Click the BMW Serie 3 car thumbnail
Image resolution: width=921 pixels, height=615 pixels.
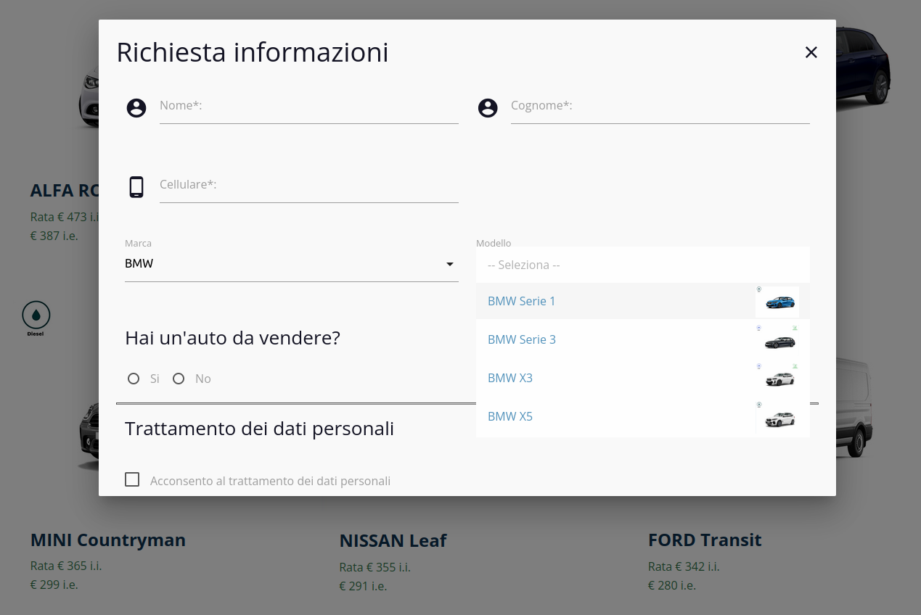(x=777, y=340)
